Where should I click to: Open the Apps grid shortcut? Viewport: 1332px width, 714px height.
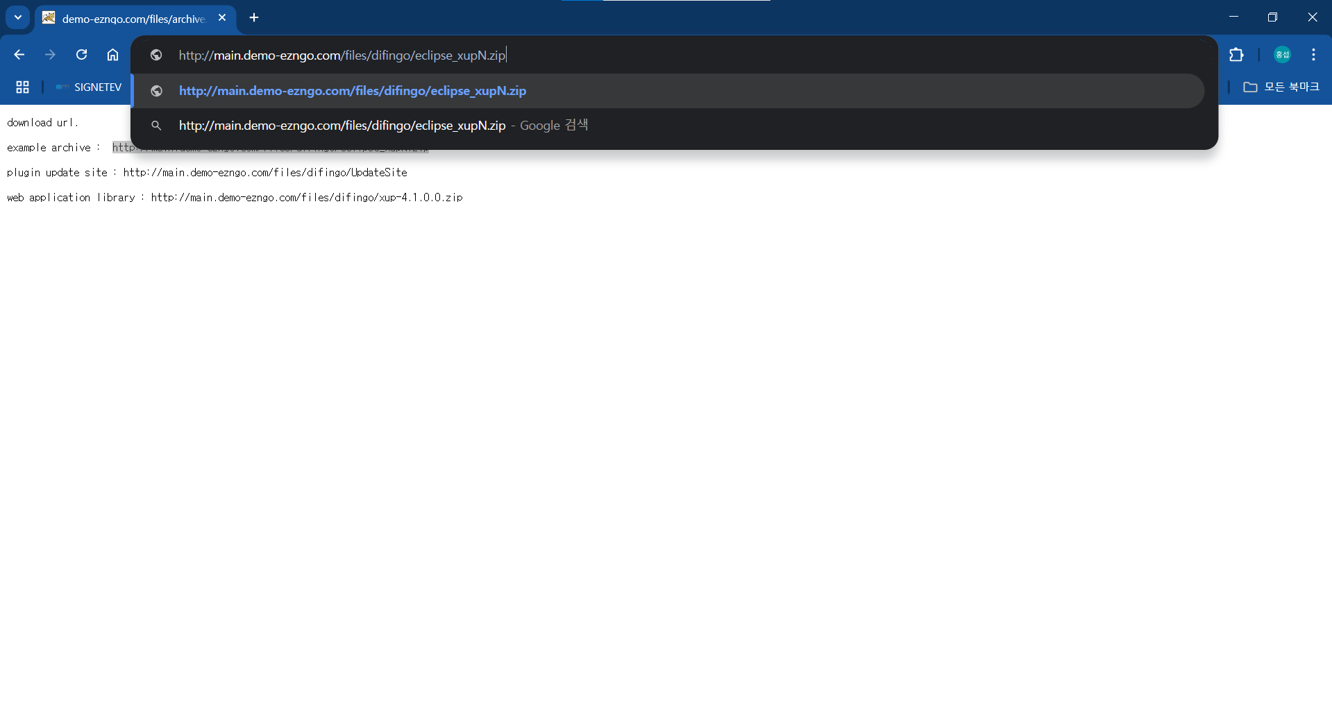[22, 87]
